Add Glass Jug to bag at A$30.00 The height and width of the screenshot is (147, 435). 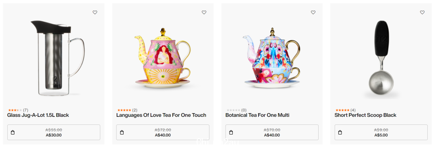coord(54,132)
